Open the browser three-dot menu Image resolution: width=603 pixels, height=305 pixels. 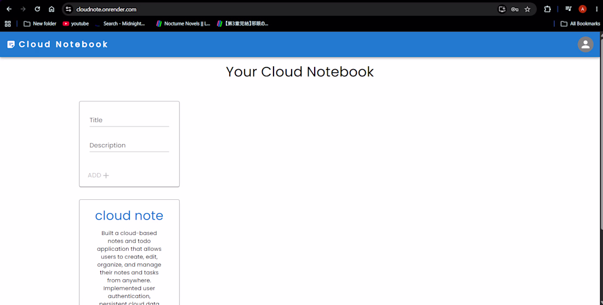coord(597,9)
